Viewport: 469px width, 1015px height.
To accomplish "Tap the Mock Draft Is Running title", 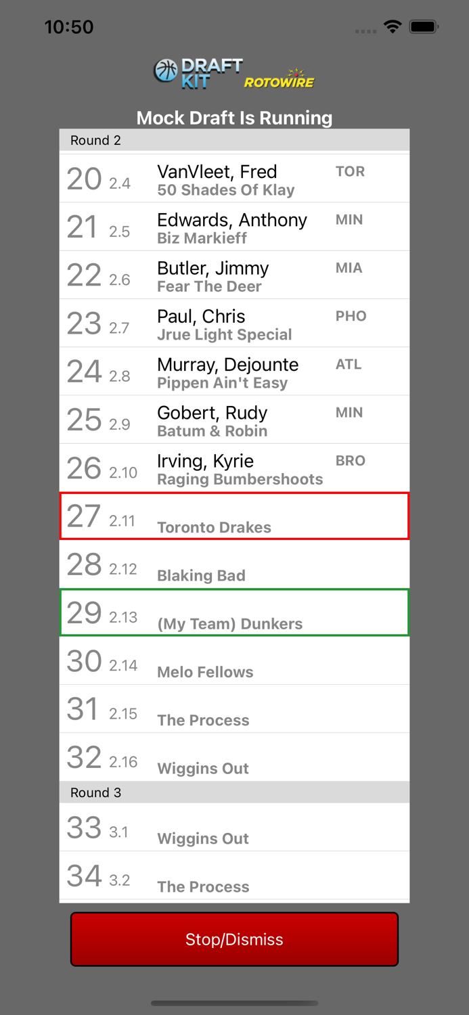I will (x=234, y=118).
